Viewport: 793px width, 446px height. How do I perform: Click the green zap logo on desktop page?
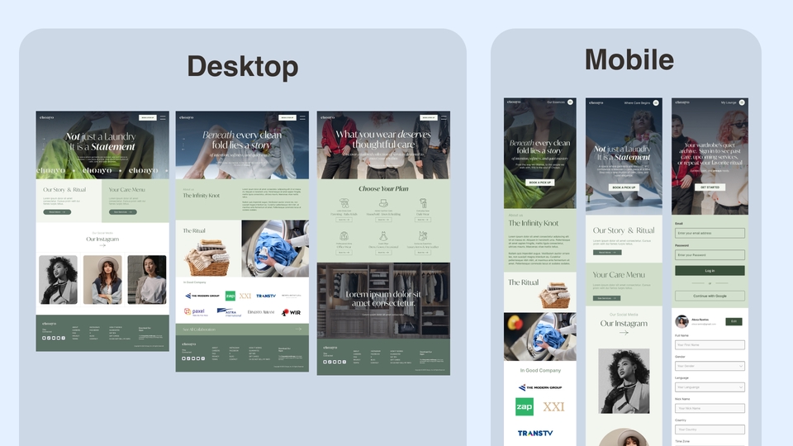(230, 296)
